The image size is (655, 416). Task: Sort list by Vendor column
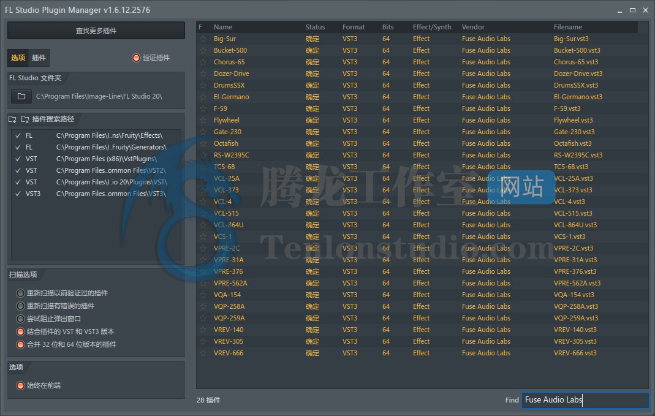click(473, 27)
